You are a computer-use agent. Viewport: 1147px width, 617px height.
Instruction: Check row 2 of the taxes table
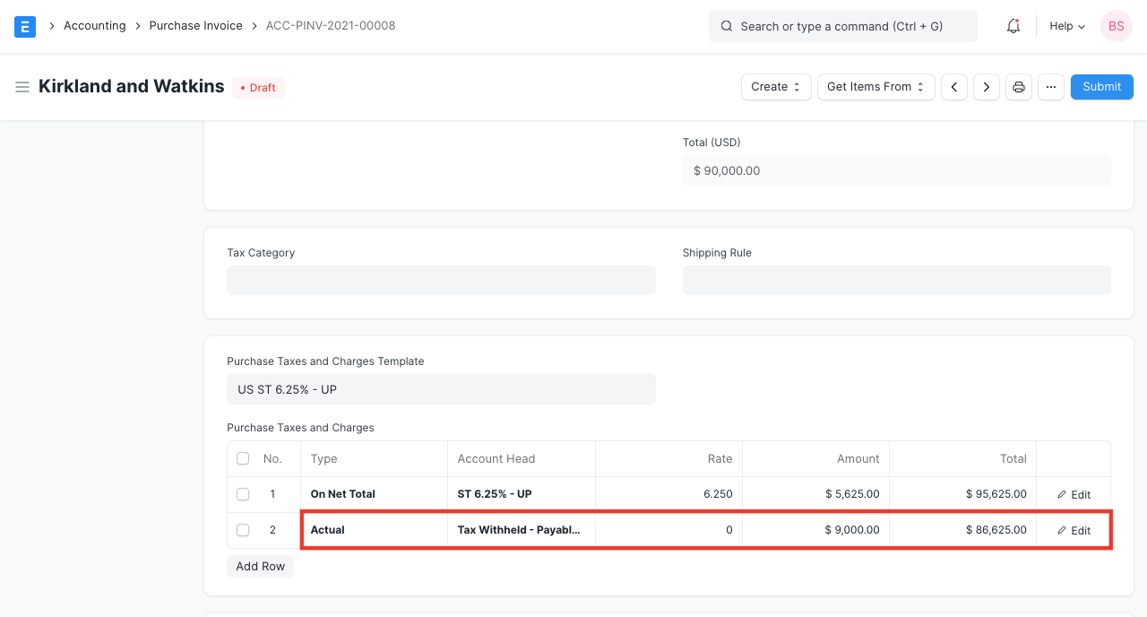243,530
